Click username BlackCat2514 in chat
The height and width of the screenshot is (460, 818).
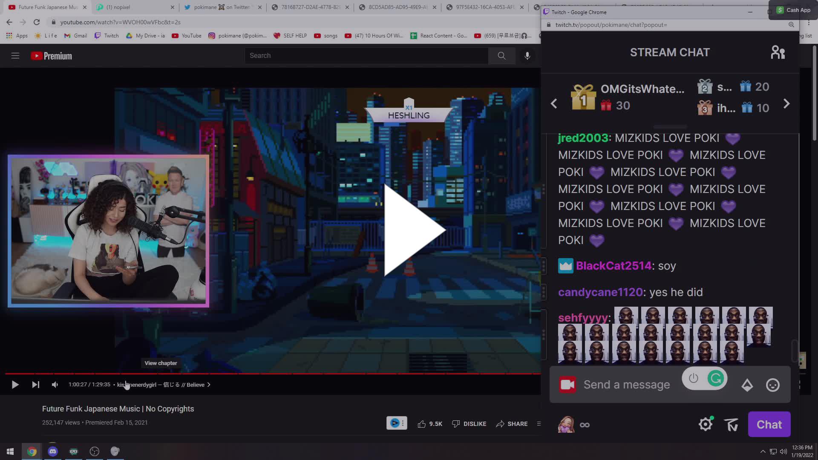pyautogui.click(x=613, y=266)
